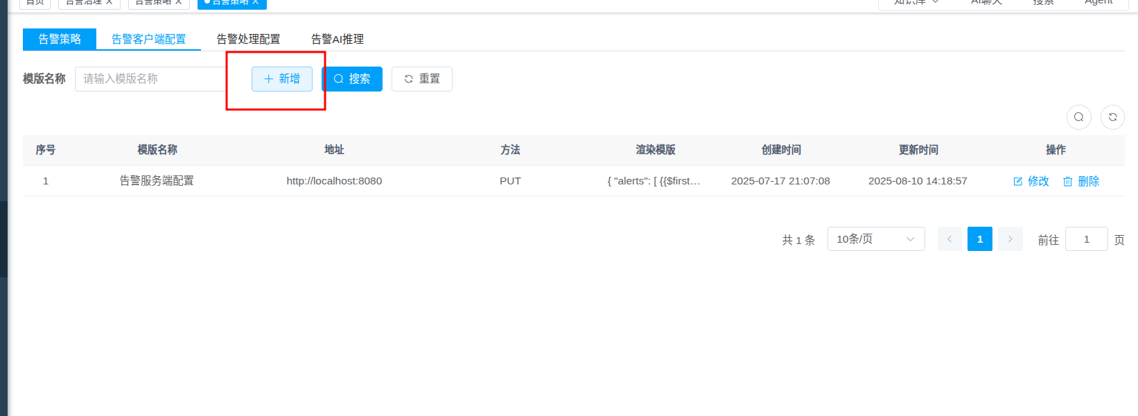Refresh table using round refresh icon
Image resolution: width=1138 pixels, height=416 pixels.
click(x=1112, y=117)
